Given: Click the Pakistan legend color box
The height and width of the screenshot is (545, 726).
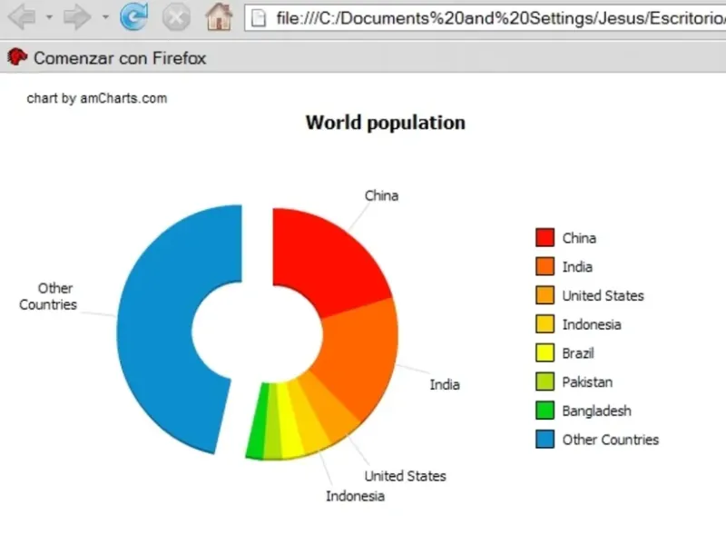Looking at the screenshot, I should pyautogui.click(x=545, y=381).
